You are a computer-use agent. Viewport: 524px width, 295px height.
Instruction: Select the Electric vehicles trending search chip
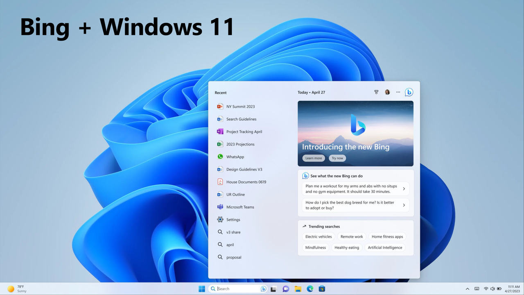318,236
